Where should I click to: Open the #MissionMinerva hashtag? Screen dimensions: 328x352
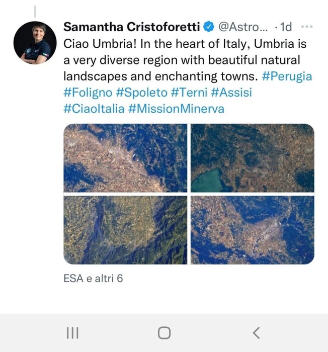pyautogui.click(x=177, y=109)
